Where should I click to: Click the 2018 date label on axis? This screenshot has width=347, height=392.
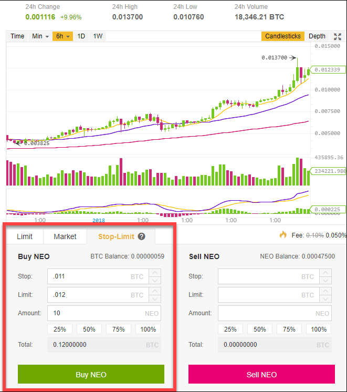coord(99,221)
